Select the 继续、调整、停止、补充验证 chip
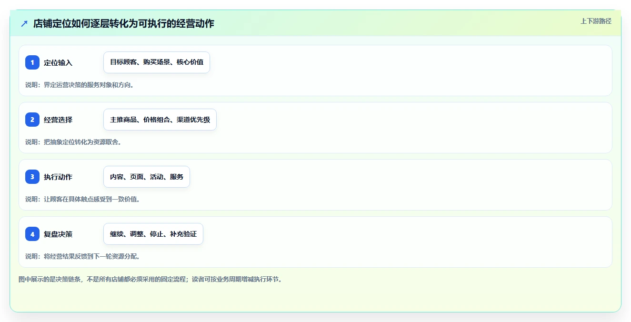The width and height of the screenshot is (631, 322). [x=153, y=234]
